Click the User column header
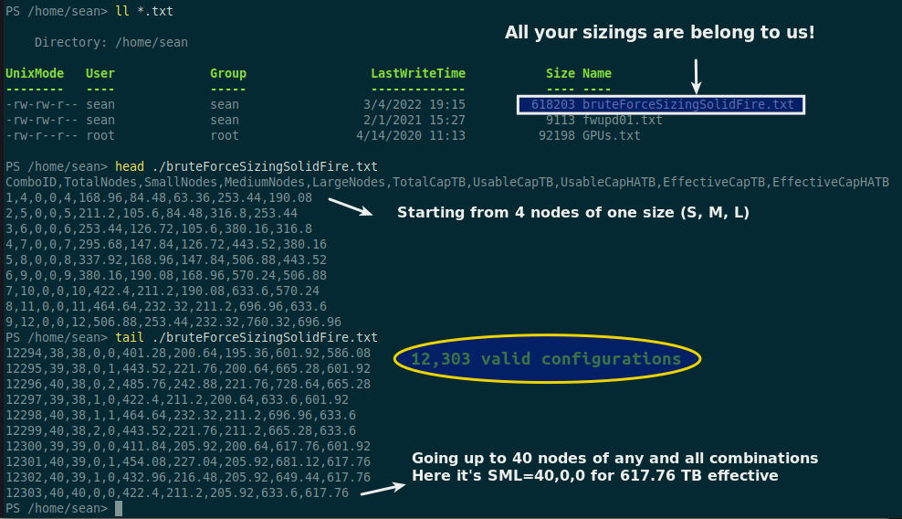The height and width of the screenshot is (519, 902). [100, 73]
